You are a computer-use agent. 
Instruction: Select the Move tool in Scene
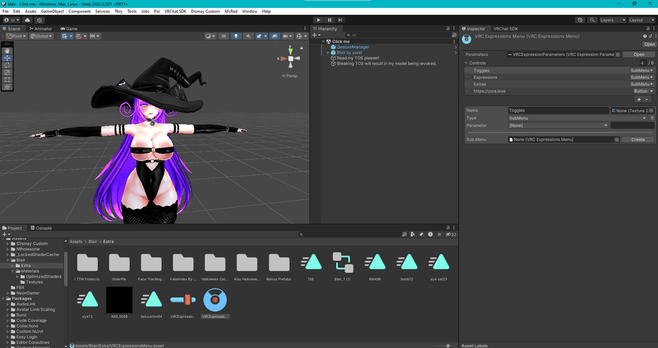click(x=7, y=58)
